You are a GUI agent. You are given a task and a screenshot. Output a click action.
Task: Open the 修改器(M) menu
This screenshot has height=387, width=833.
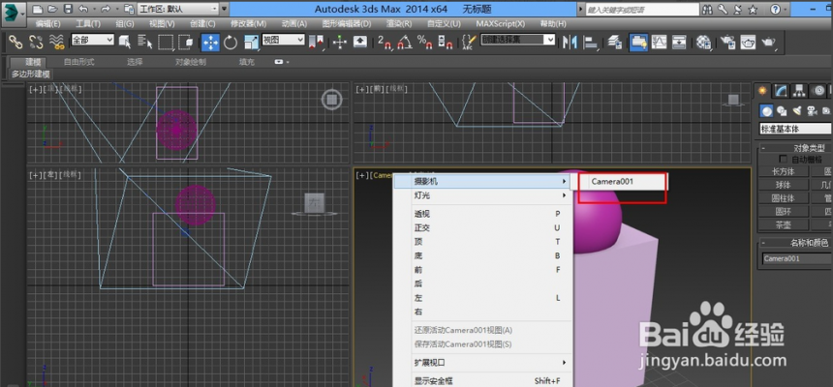tap(249, 24)
